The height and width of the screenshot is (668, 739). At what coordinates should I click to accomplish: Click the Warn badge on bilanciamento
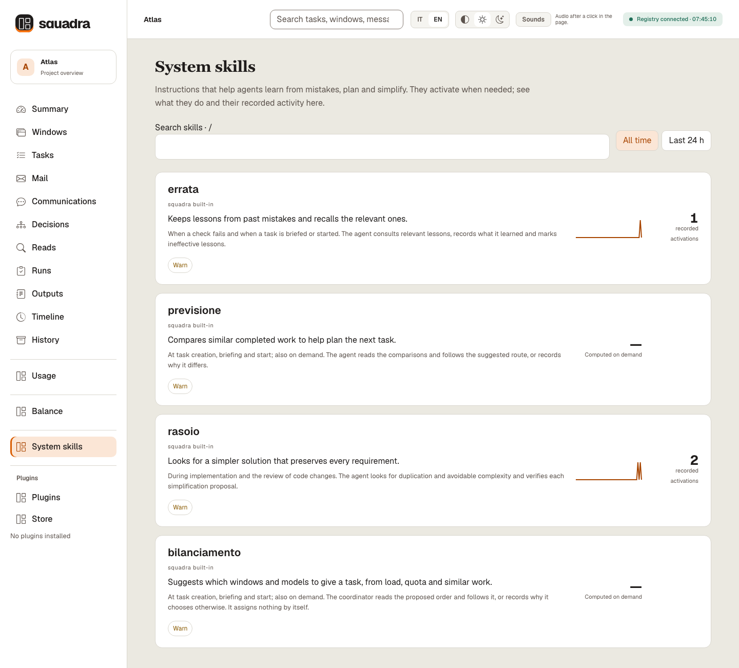[x=180, y=628]
